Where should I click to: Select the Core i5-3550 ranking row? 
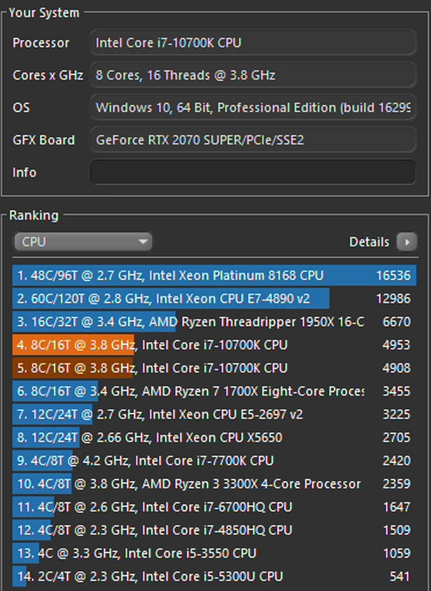coord(215,553)
